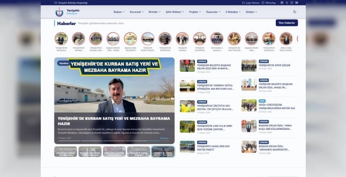Jump to third slide progress bar segment
346x177 pixels.
point(114,141)
